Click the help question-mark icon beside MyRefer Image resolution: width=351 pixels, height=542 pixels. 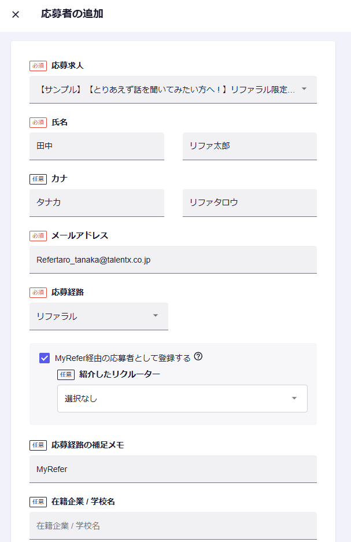(198, 357)
